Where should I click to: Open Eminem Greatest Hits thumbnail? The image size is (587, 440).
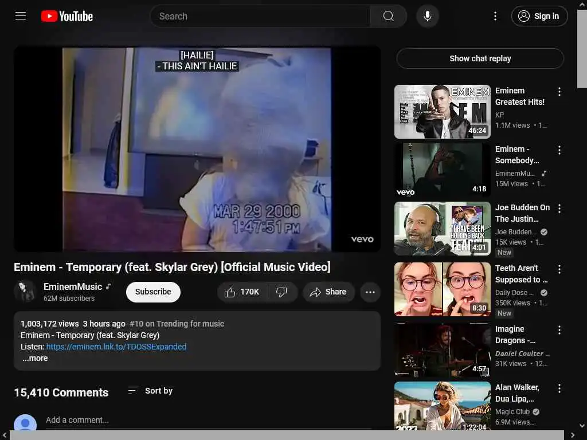pos(442,112)
